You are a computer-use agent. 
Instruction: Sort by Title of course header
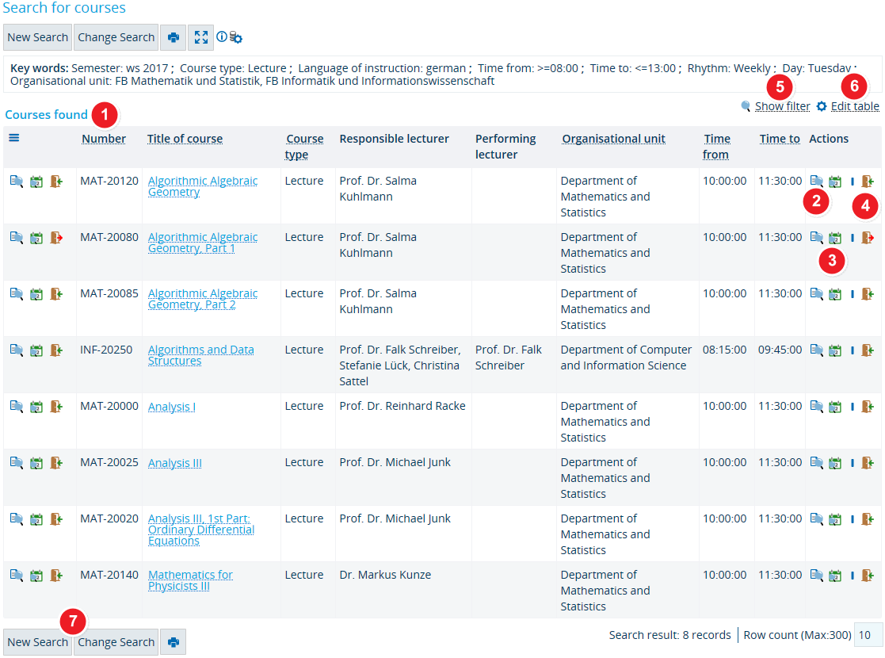tap(185, 139)
